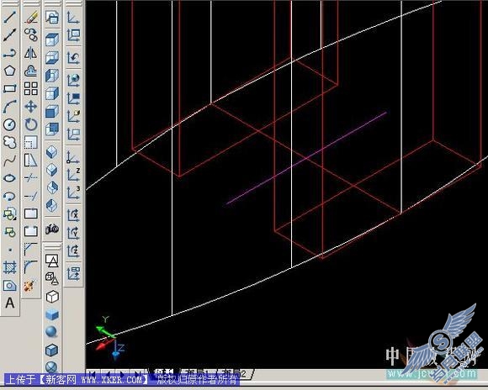Select the Polyline draw tool
Viewport: 488px width, 390px height.
(x=9, y=53)
